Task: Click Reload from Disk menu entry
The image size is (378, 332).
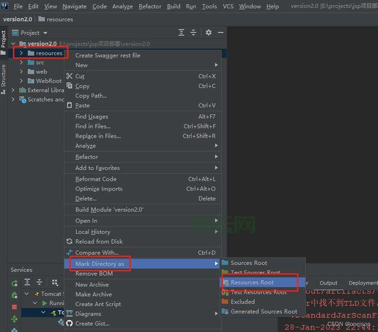Action: [99, 241]
